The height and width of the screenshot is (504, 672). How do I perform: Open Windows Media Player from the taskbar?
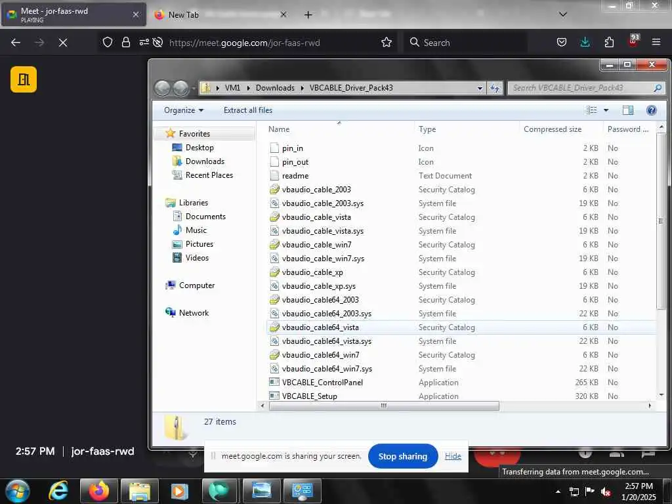tap(179, 491)
